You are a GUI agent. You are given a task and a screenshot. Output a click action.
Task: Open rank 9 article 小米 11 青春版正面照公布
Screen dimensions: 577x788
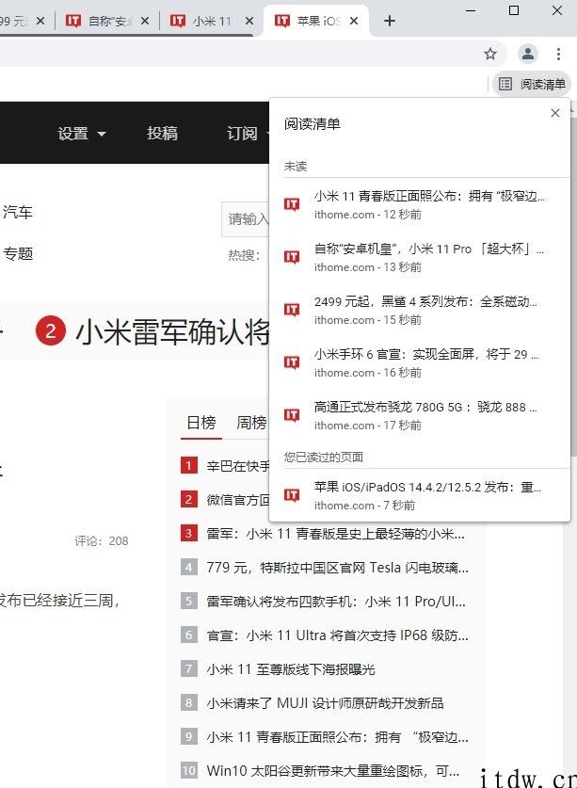337,737
